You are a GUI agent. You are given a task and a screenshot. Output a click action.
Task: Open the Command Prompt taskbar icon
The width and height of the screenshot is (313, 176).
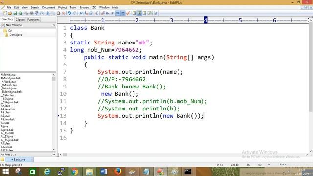coord(188,172)
